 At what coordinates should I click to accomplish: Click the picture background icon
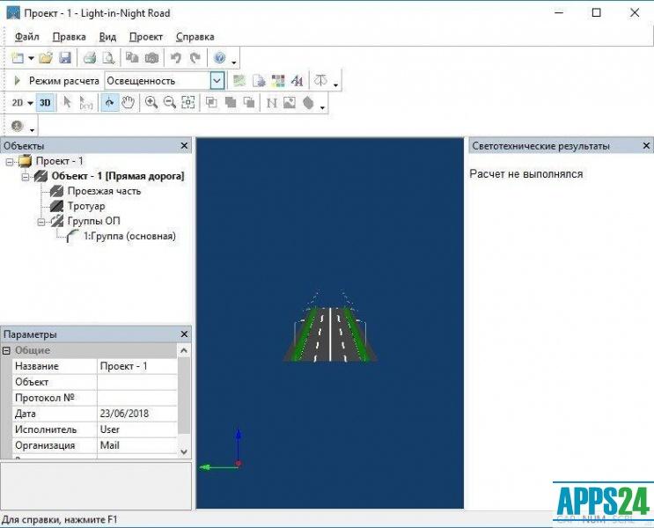click(x=290, y=103)
